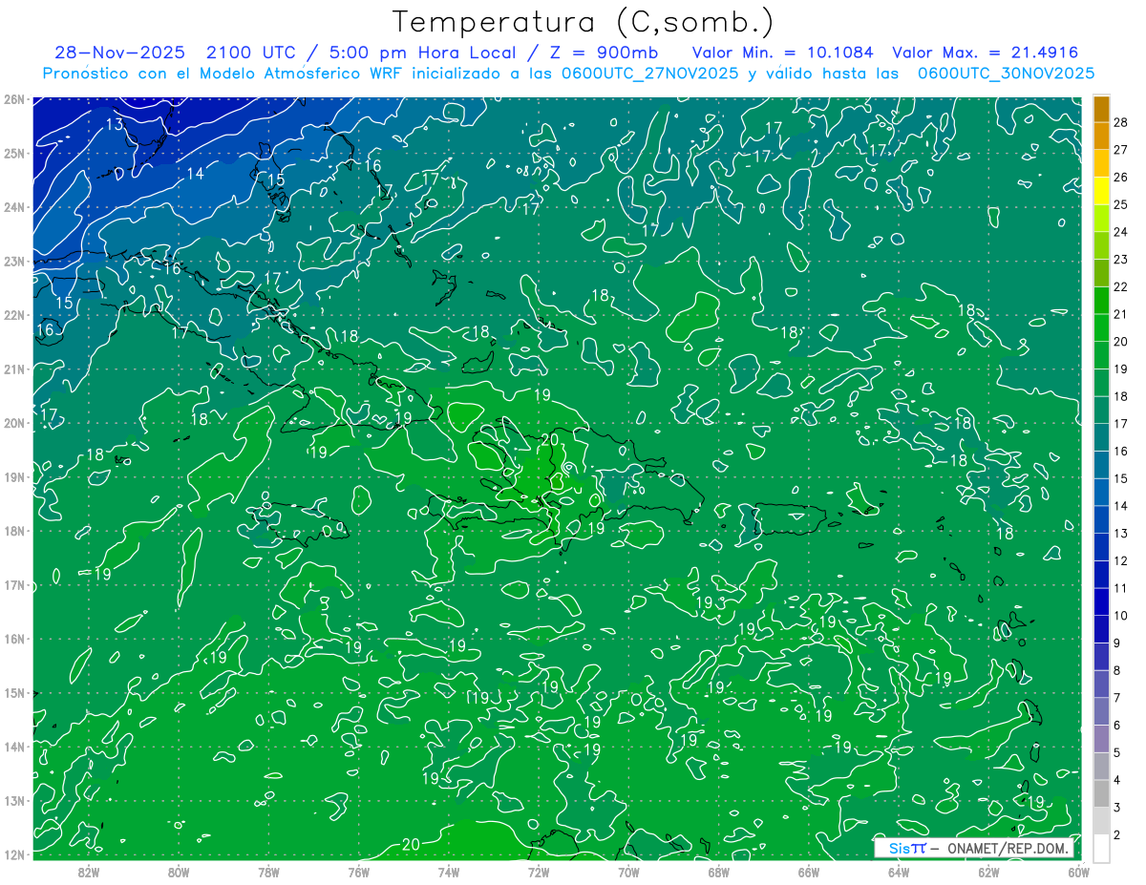The width and height of the screenshot is (1146, 885).
Task: Click the '74W' longitude axis label
Action: click(449, 872)
